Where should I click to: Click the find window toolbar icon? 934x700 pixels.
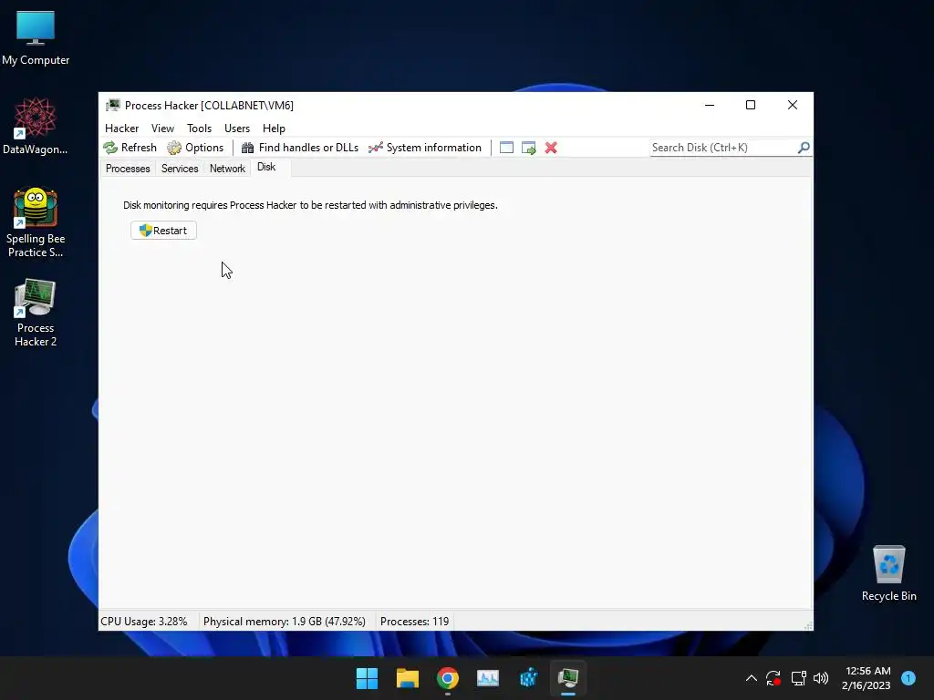click(x=506, y=148)
